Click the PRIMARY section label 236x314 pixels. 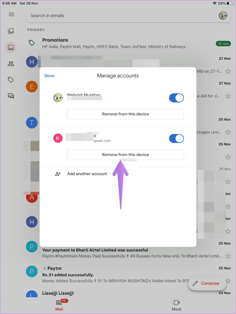coord(36,30)
